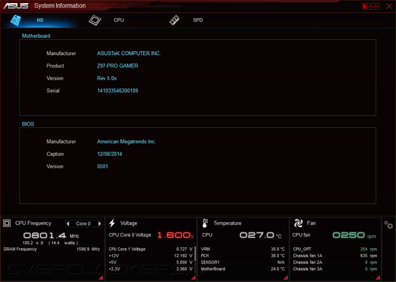Click the MotherBoard temperature row
396x282 pixels.
point(243,269)
